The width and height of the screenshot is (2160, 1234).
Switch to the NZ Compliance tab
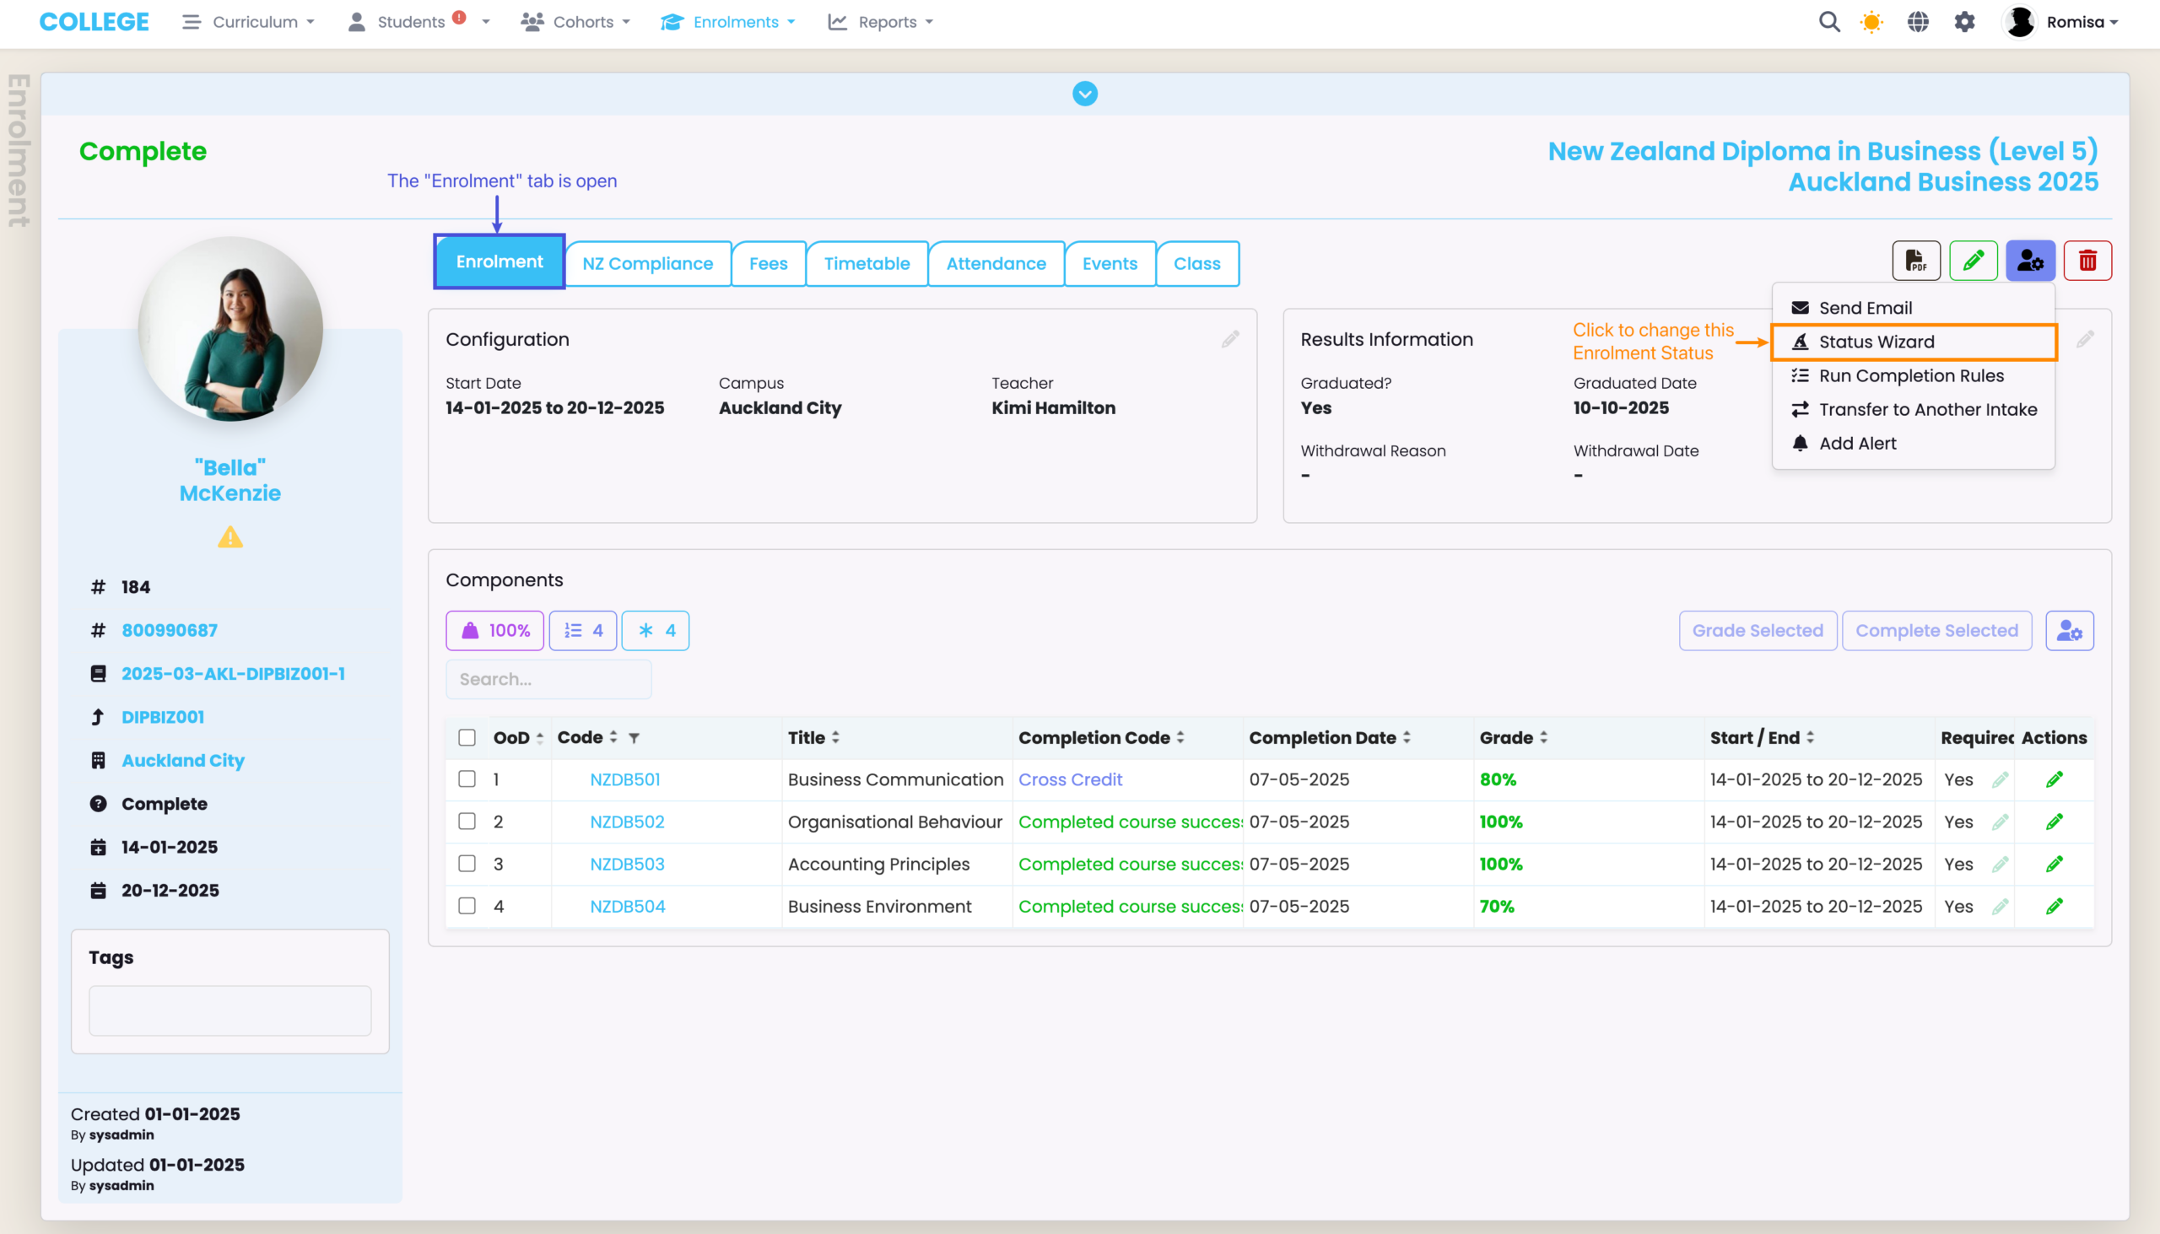point(648,263)
